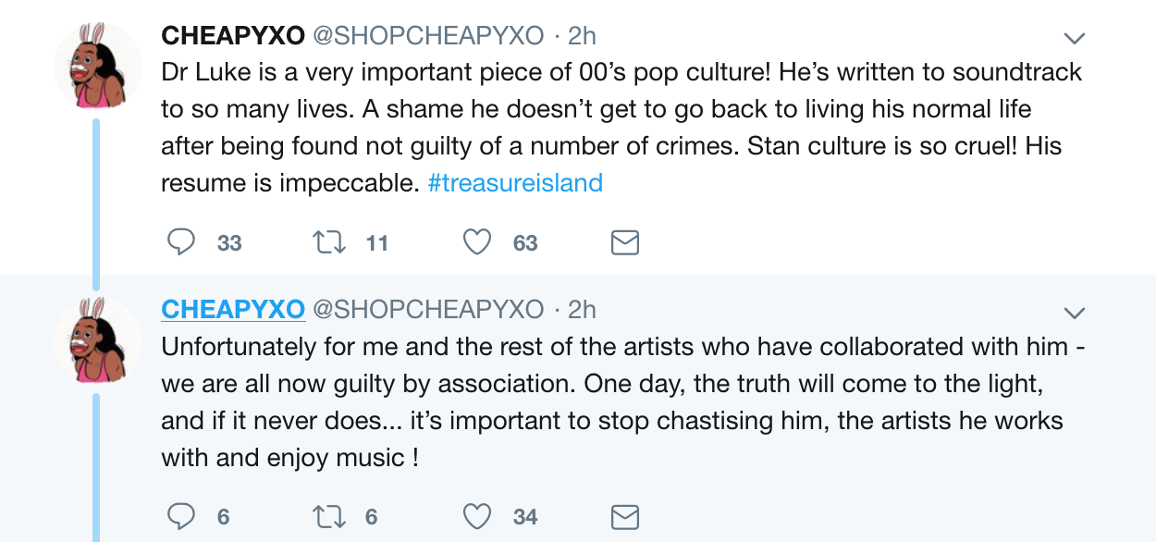Viewport: 1156px width, 542px height.
Task: Reply to the Dr Luke tweet
Action: pos(181,242)
